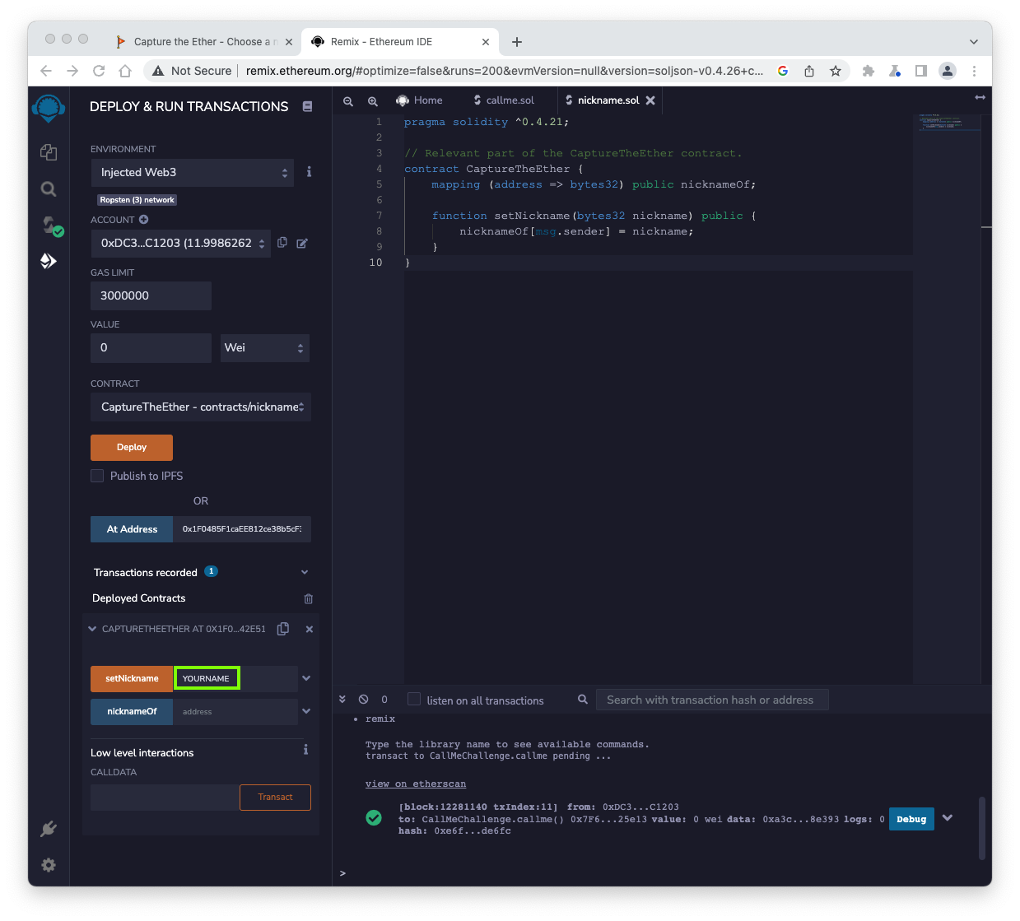Open the File Explorer sidebar icon
This screenshot has width=1020, height=921.
coord(49,151)
